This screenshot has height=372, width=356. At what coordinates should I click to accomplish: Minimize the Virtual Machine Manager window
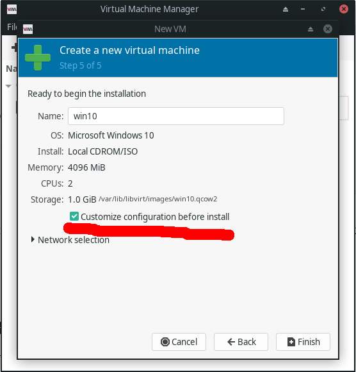(303, 9)
